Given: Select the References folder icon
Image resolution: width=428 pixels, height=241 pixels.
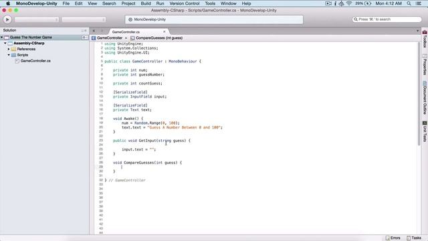Looking at the screenshot, I should pyautogui.click(x=13, y=49).
